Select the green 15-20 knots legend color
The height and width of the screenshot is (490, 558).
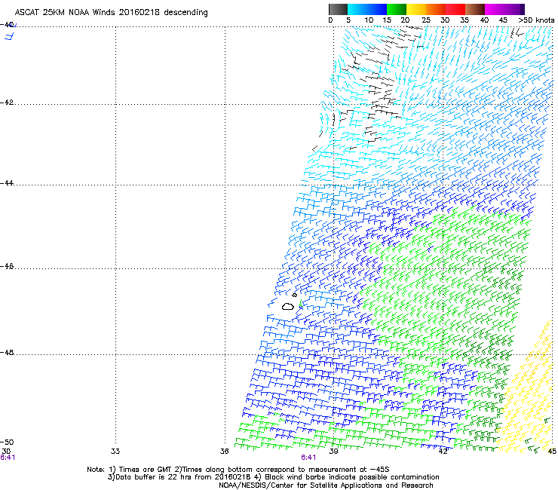397,9
